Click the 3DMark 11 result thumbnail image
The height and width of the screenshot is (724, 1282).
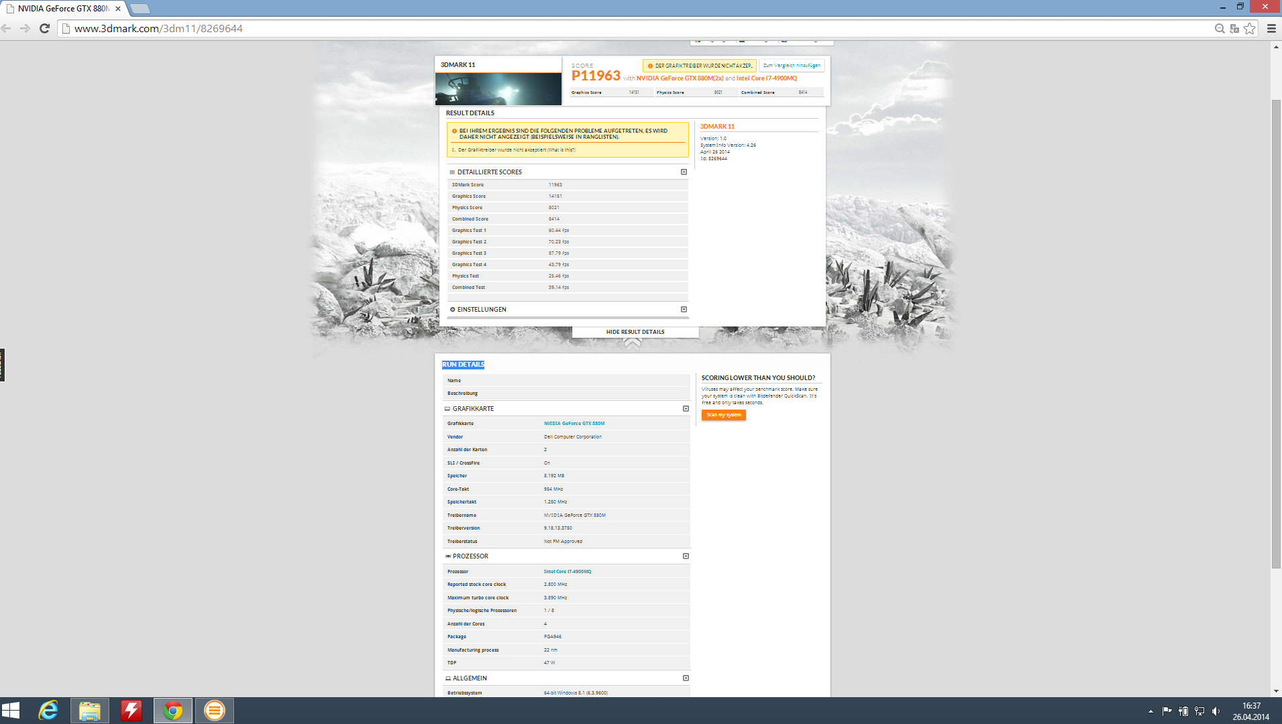point(498,88)
